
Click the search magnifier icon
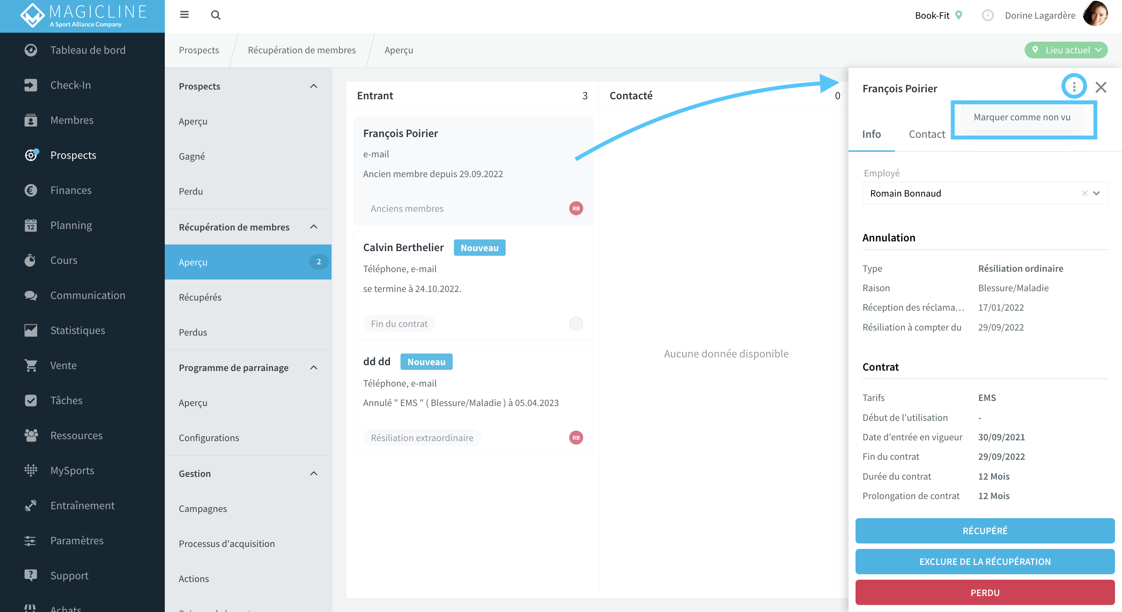pos(215,15)
